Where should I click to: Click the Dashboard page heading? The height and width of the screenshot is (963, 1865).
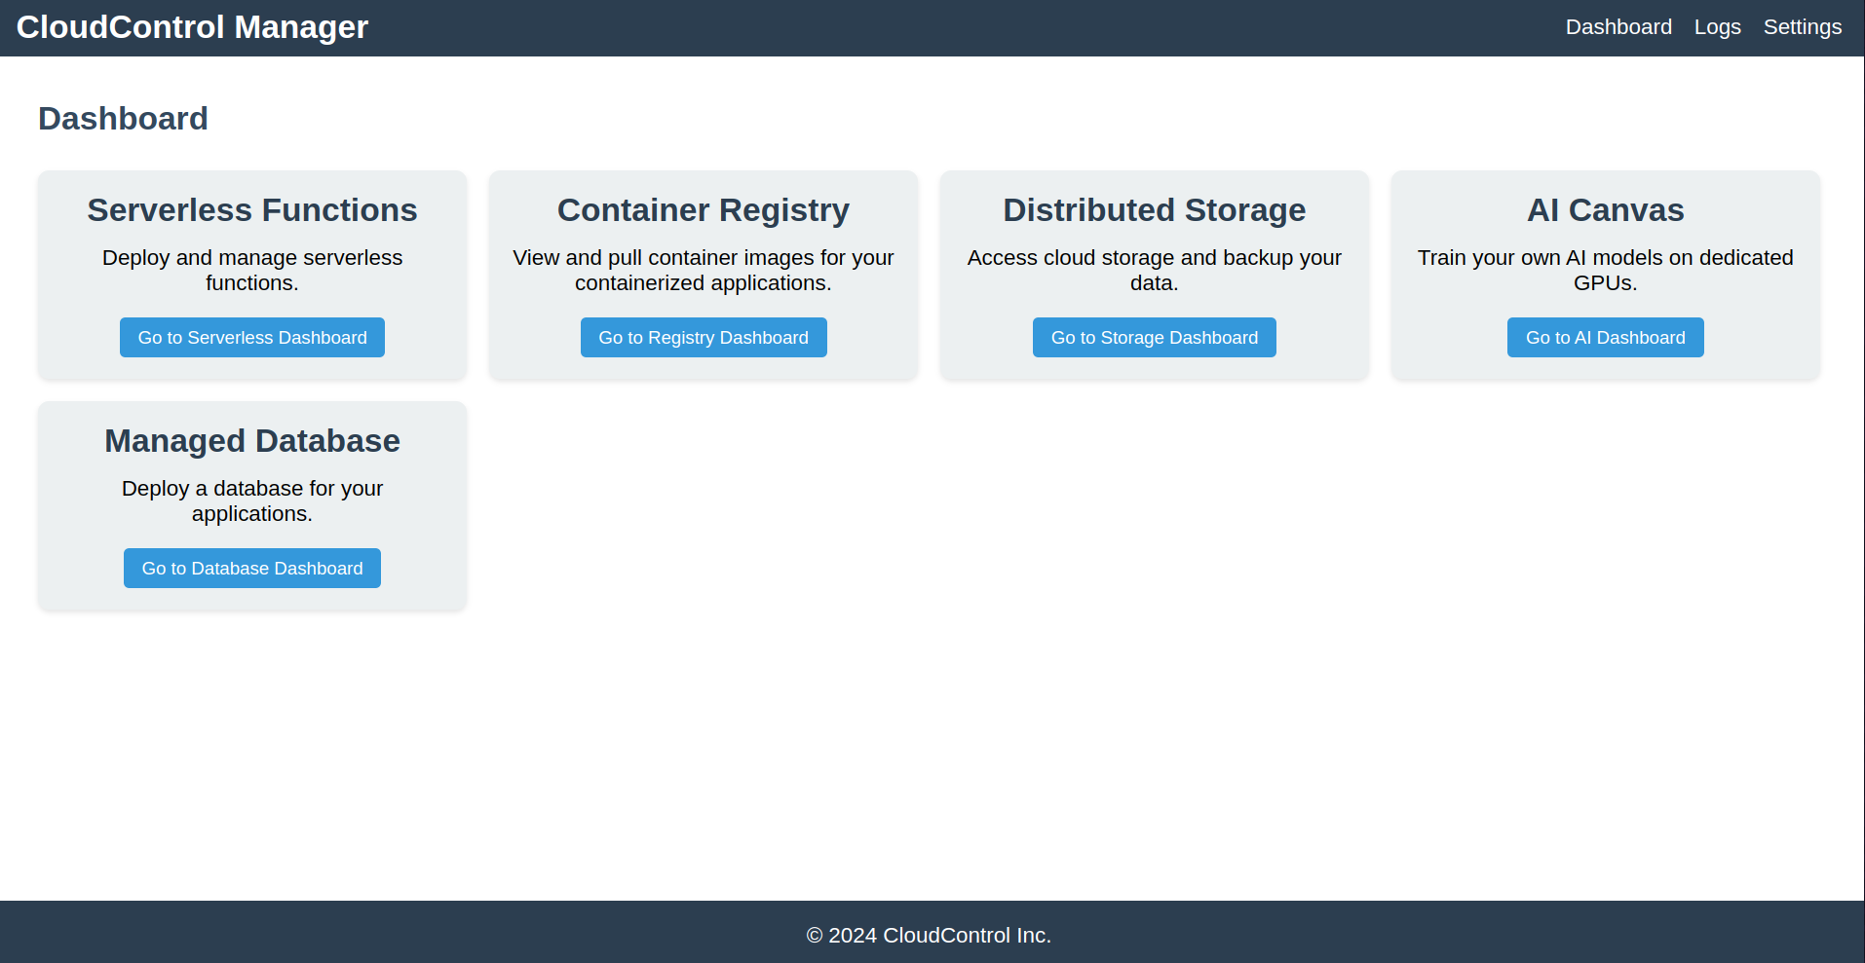point(123,119)
